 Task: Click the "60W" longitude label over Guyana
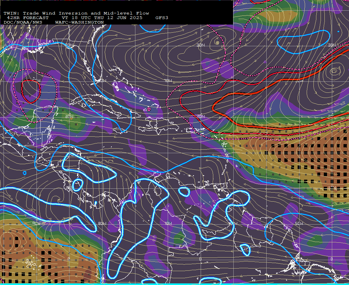[x=234, y=223]
